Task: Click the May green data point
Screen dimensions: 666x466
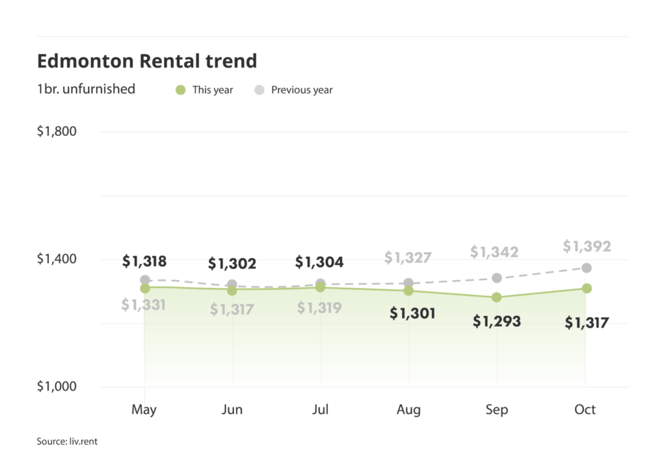Action: pyautogui.click(x=144, y=287)
